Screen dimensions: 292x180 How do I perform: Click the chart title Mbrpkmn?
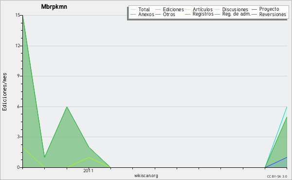(x=54, y=7)
